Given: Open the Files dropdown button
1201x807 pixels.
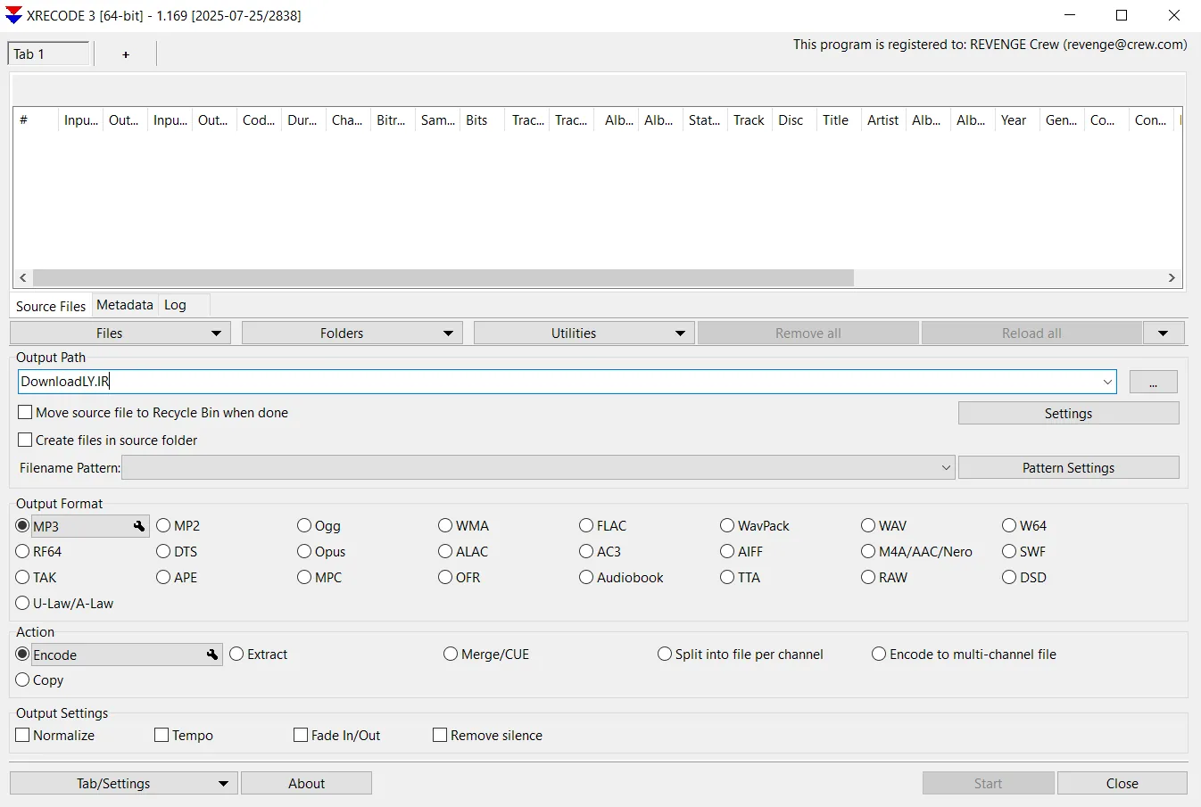Looking at the screenshot, I should point(120,334).
